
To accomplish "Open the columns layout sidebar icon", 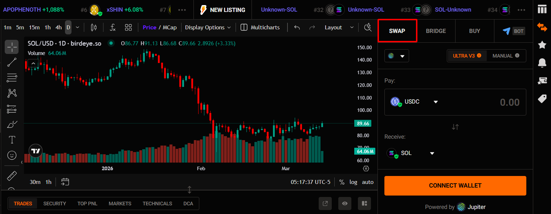I will 542,9.
